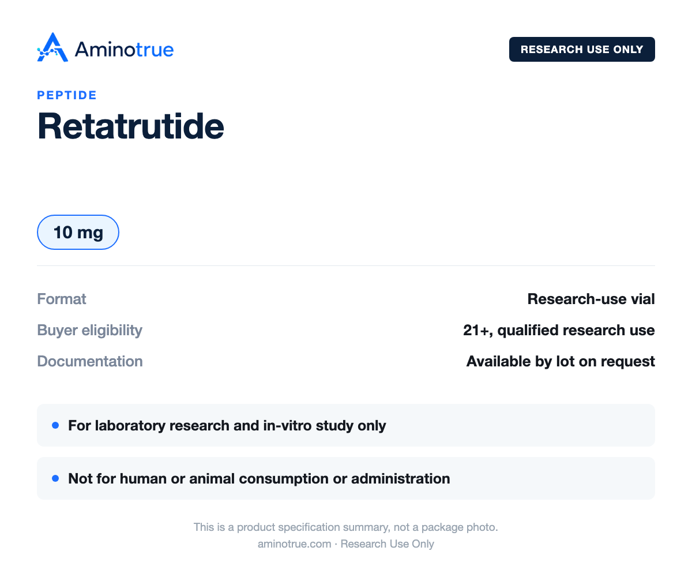692x577 pixels.
Task: Click the Research-use vial value
Action: pyautogui.click(x=591, y=299)
